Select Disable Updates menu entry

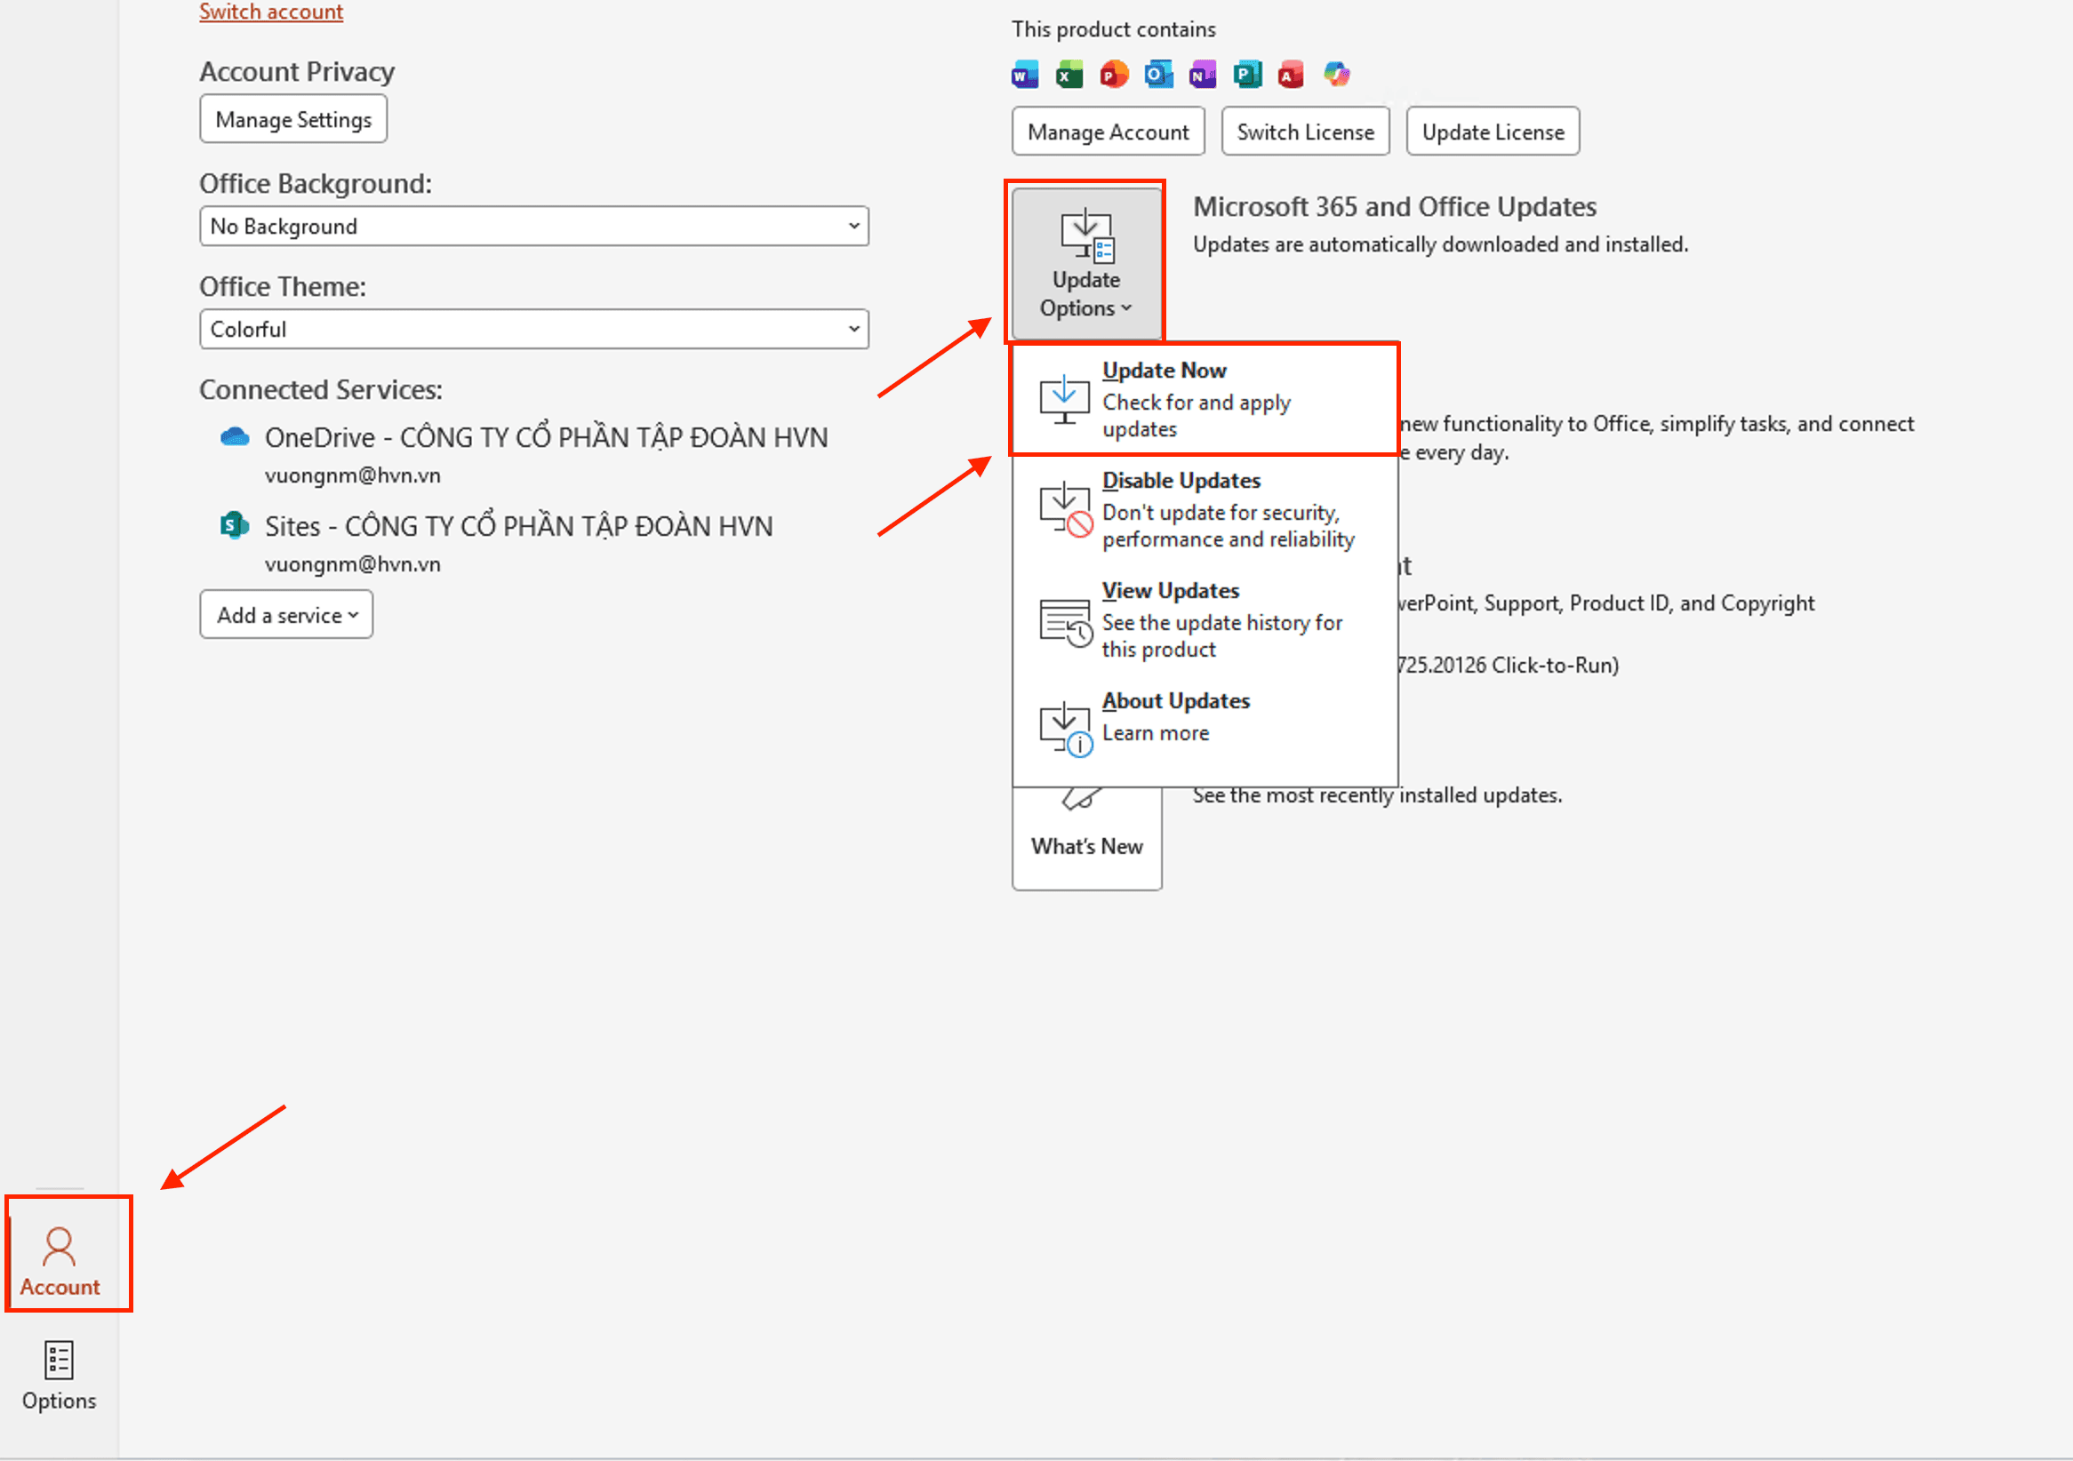tap(1205, 509)
